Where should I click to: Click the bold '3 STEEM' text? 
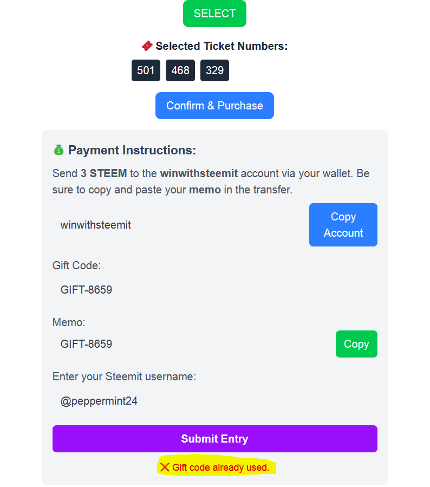point(103,174)
